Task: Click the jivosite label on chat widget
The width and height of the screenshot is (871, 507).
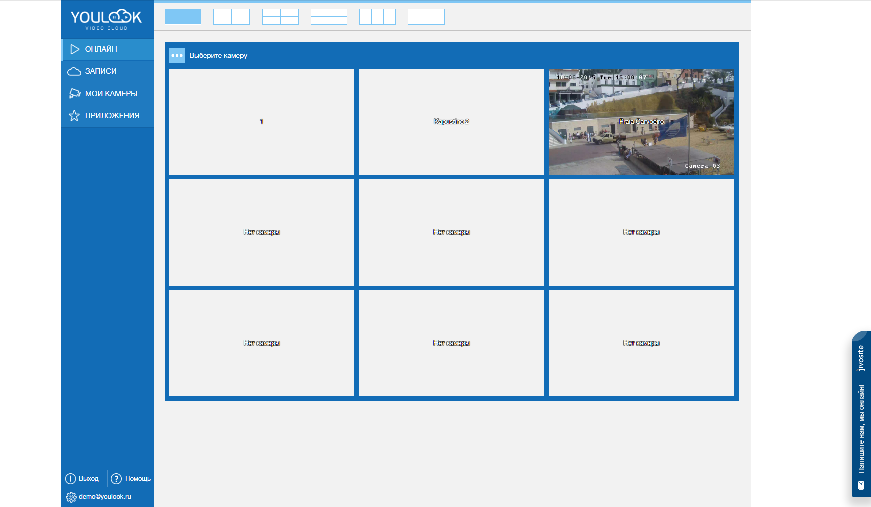Action: click(x=861, y=358)
